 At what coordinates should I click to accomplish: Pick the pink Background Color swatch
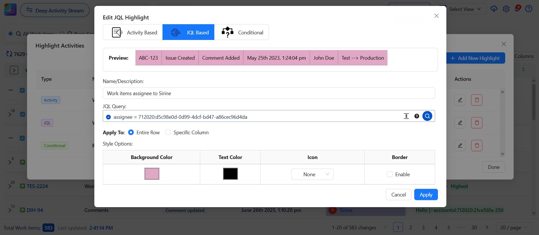[x=152, y=174]
